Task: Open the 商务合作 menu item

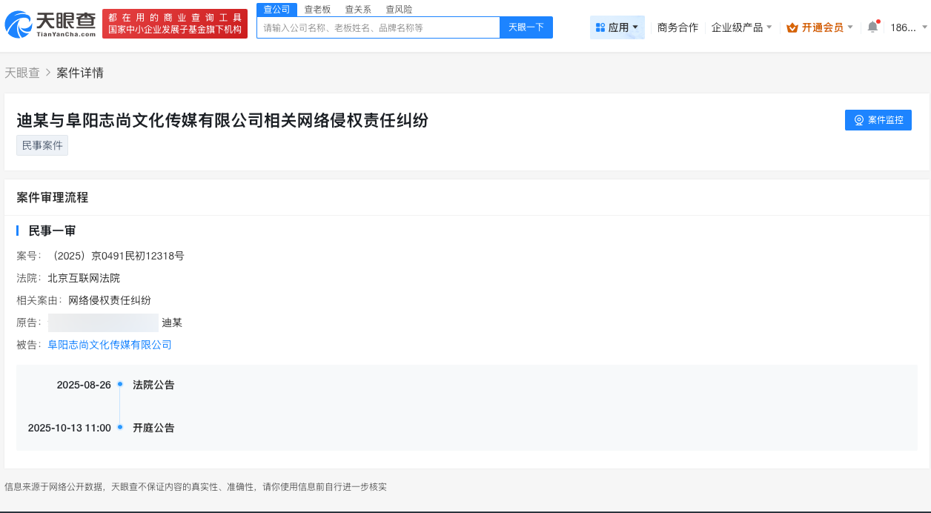Action: [677, 25]
